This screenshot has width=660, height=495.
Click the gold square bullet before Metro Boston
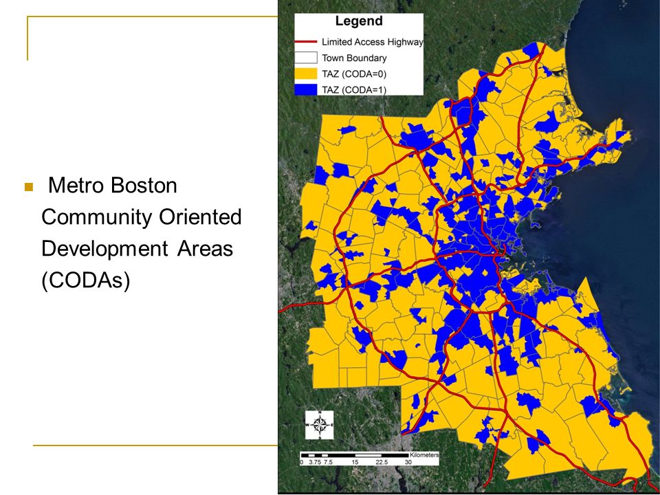click(29, 186)
